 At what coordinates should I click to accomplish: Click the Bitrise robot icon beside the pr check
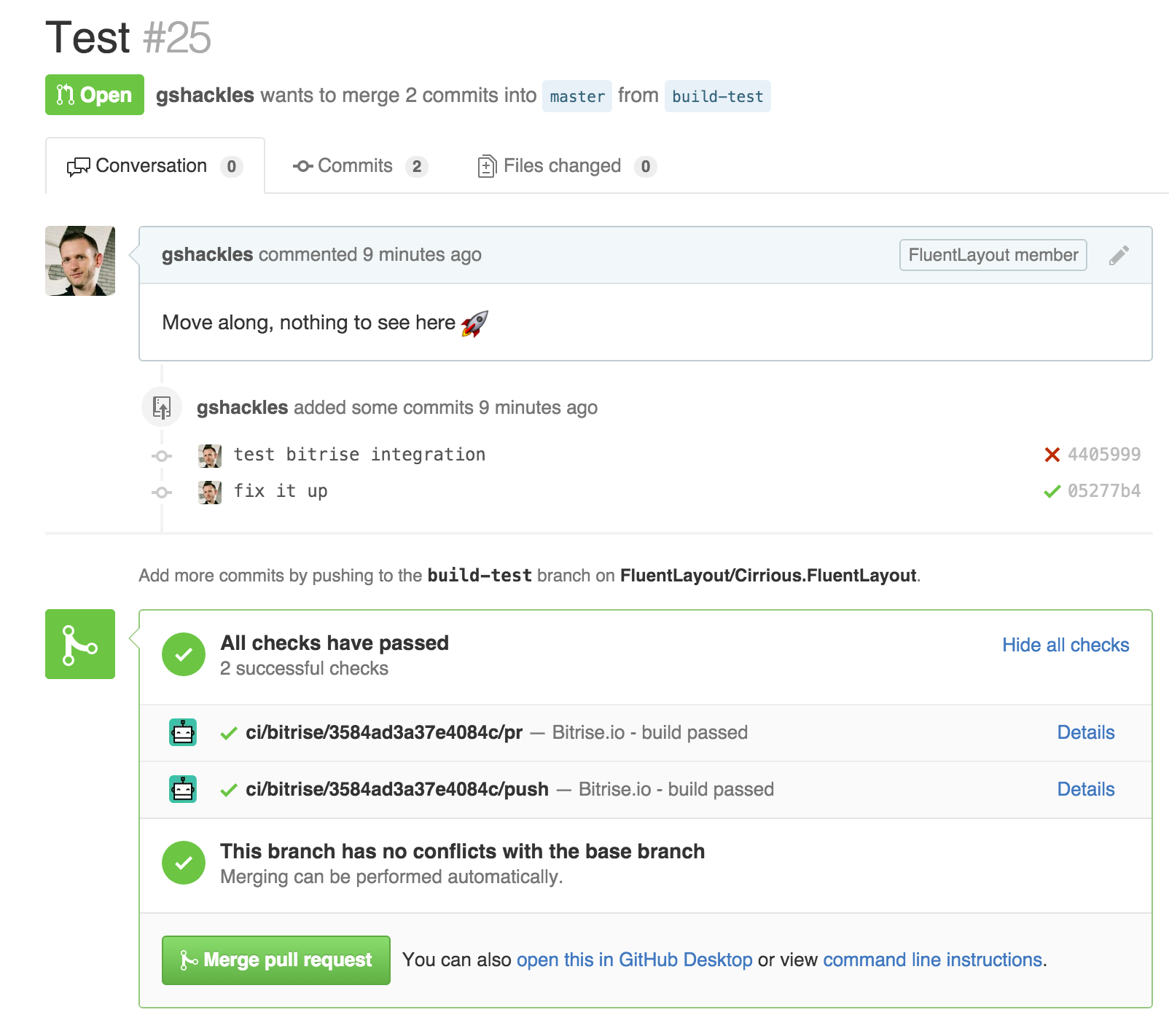(x=183, y=732)
